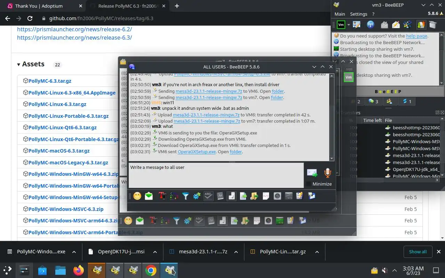Reload the GitHub page in Chrome
This screenshot has width=445, height=278.
(30, 18)
